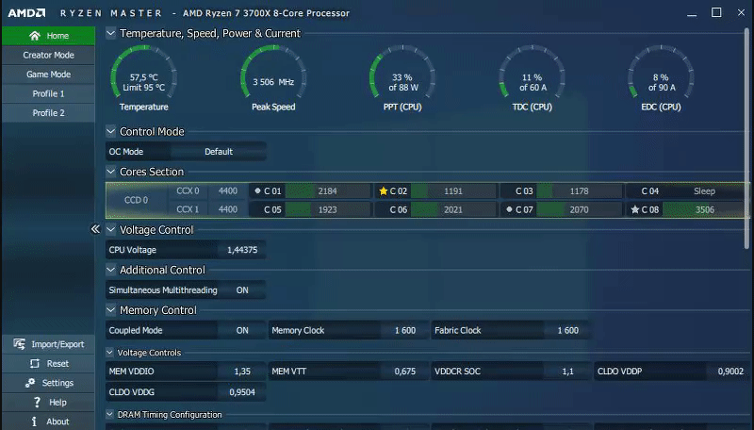Open Profile 1
Image resolution: width=754 pixels, height=430 pixels.
tap(49, 93)
